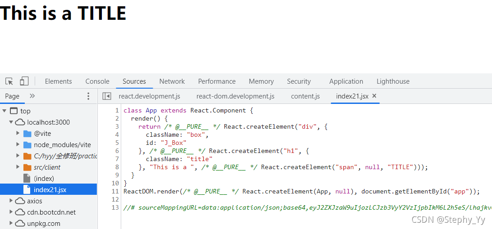The image size is (492, 229).
Task: Collapse the top frame tree arrow
Action: coord(5,111)
